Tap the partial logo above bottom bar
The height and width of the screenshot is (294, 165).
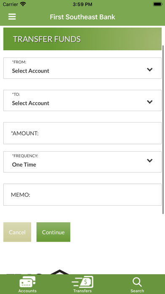pos(37,272)
